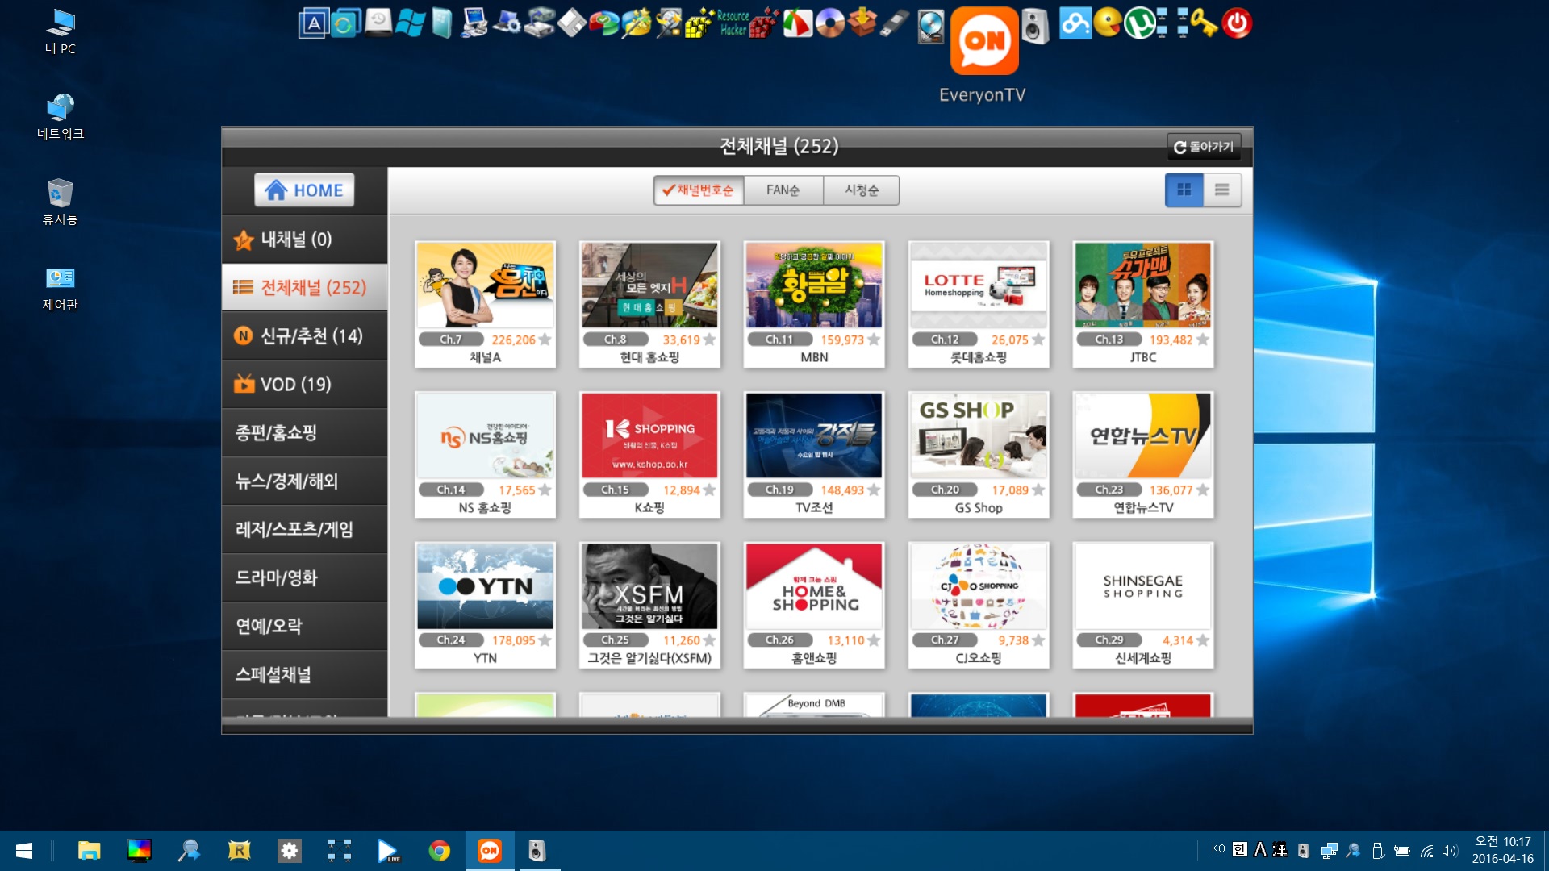Click the EveryonTV taskbar button
The image size is (1549, 871).
click(490, 851)
